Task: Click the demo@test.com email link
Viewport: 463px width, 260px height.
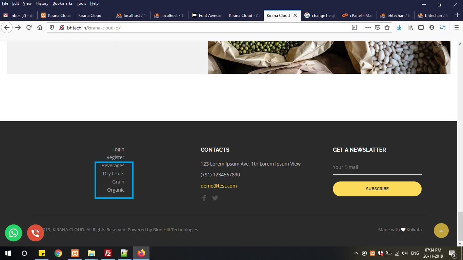Action: pyautogui.click(x=219, y=186)
